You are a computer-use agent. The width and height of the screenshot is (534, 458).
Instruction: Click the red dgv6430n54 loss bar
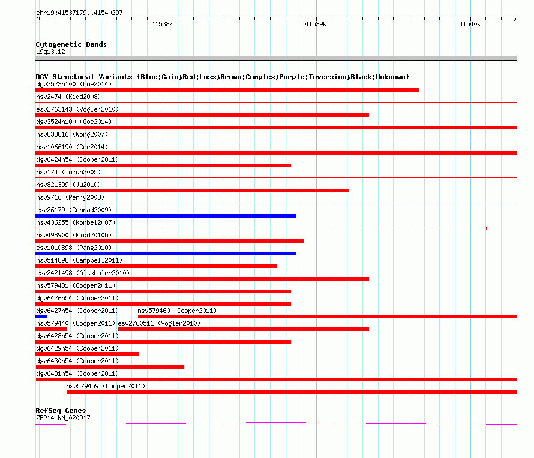click(110, 367)
